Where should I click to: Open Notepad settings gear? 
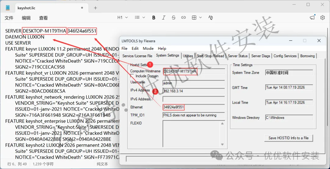pos(322,18)
